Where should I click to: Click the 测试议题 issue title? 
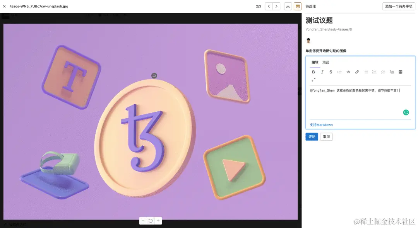click(319, 20)
